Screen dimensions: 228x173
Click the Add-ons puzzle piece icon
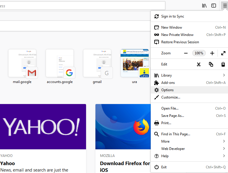tap(157, 83)
